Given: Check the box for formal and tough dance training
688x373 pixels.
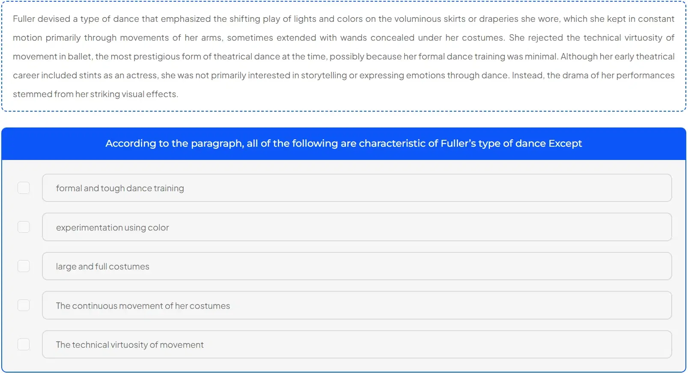Looking at the screenshot, I should pyautogui.click(x=24, y=188).
